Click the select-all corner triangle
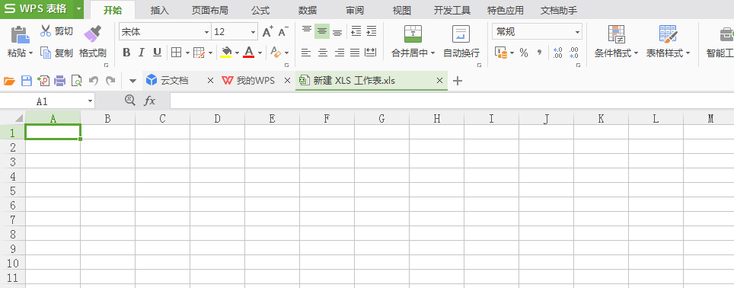Screen dimensions: 734x288 (x=19, y=118)
